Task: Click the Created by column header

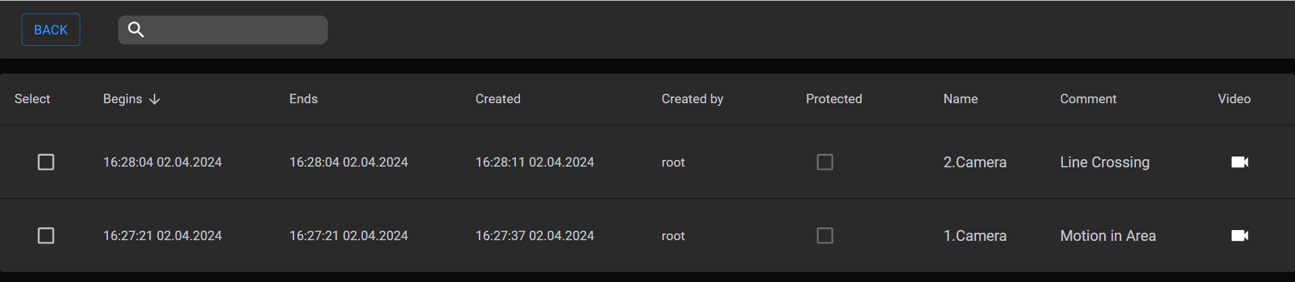Action: pos(692,99)
